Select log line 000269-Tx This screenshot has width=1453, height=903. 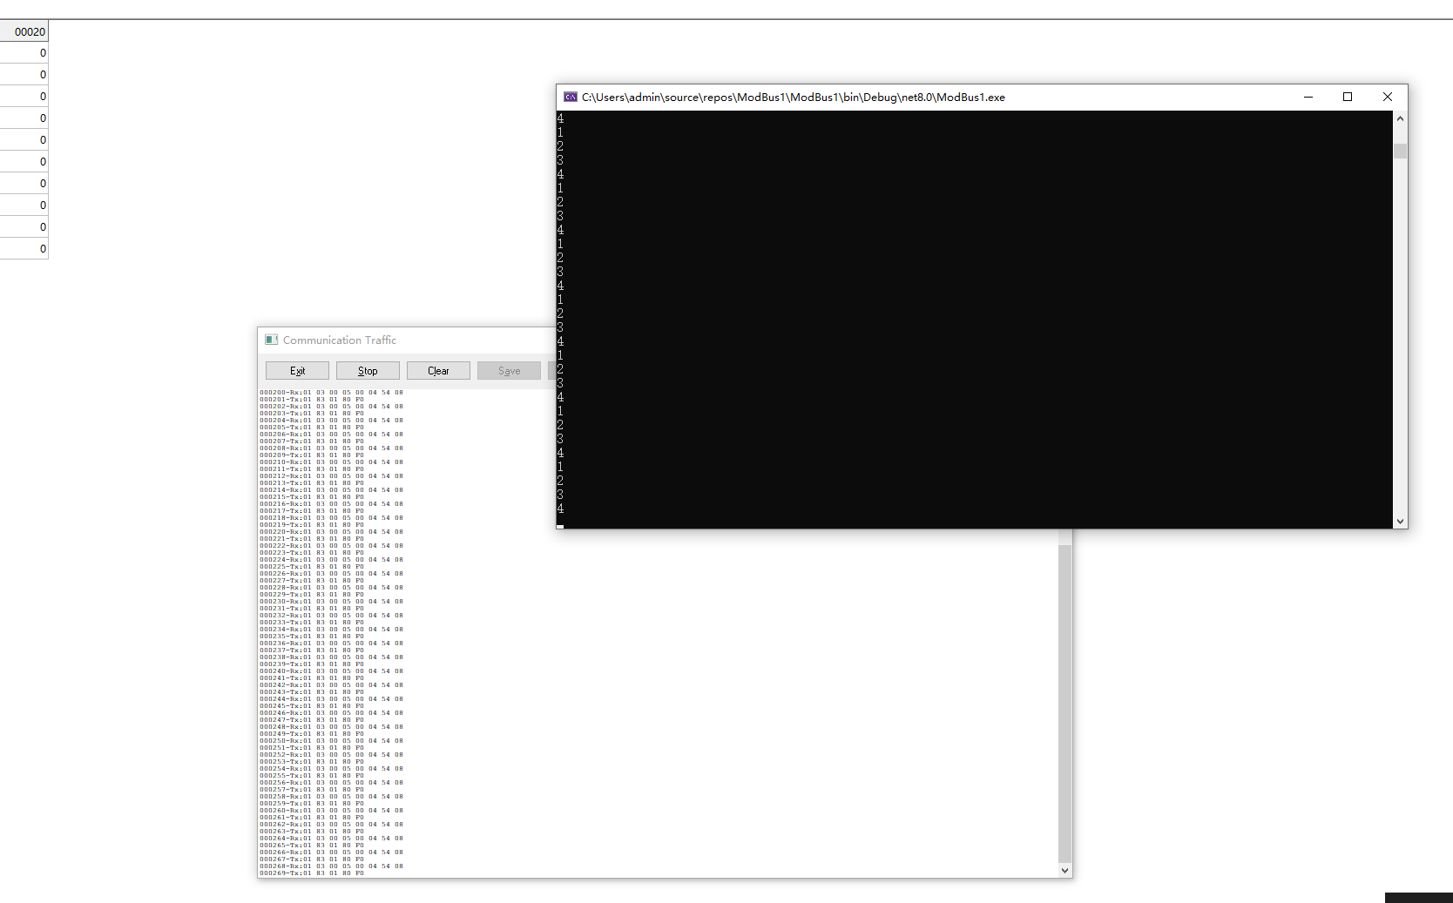click(x=312, y=873)
